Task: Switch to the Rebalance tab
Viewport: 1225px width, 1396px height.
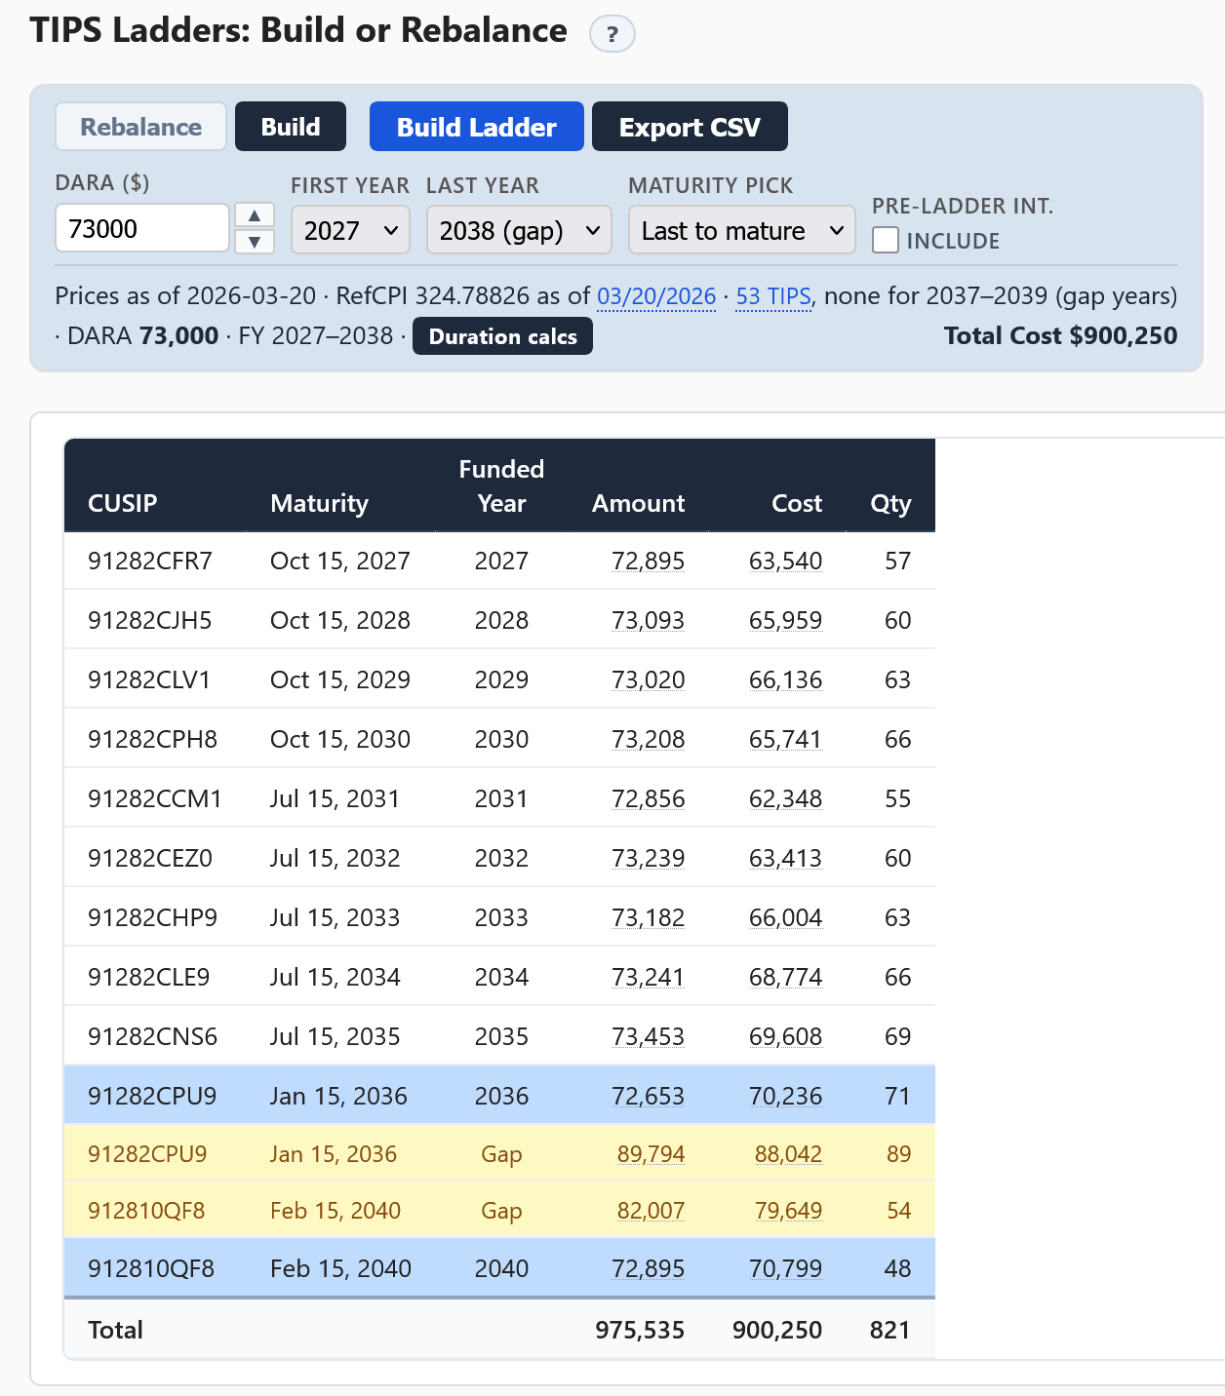Action: [140, 127]
